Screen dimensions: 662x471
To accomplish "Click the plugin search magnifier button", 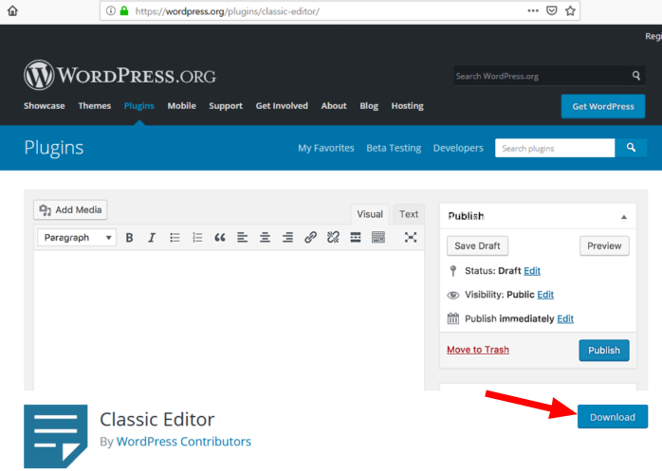I will 631,148.
